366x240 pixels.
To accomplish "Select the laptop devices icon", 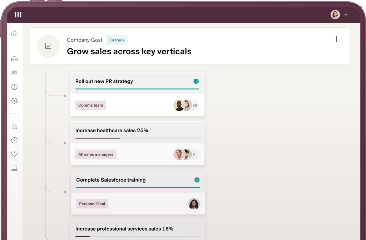I will pos(14,168).
